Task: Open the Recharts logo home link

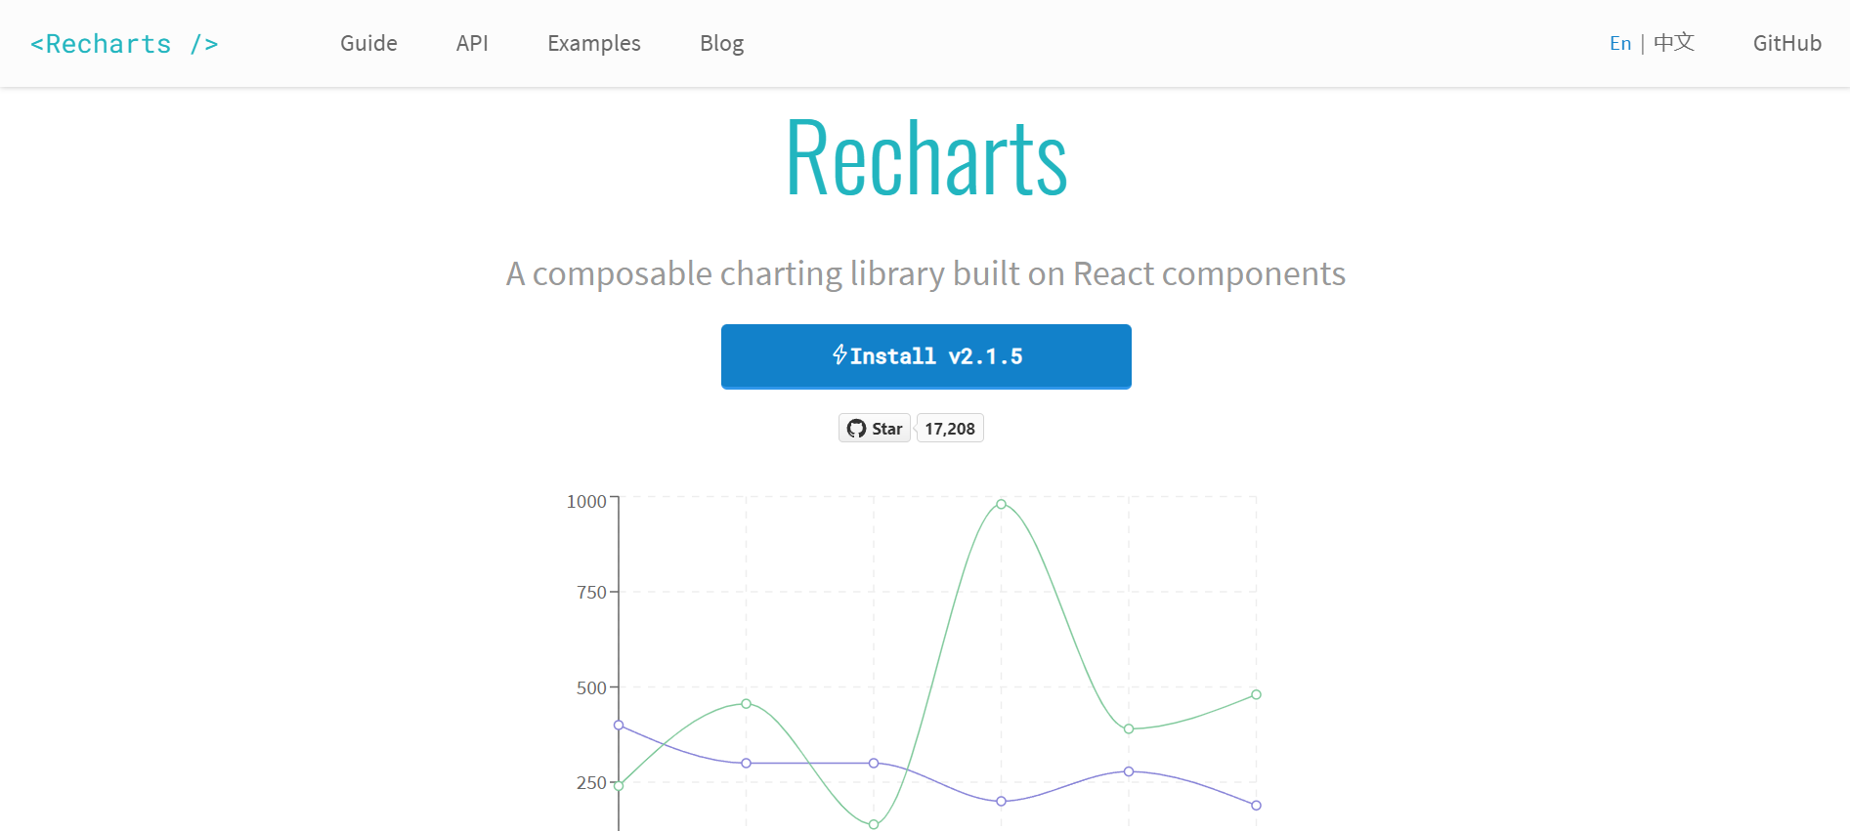Action: pyautogui.click(x=124, y=44)
